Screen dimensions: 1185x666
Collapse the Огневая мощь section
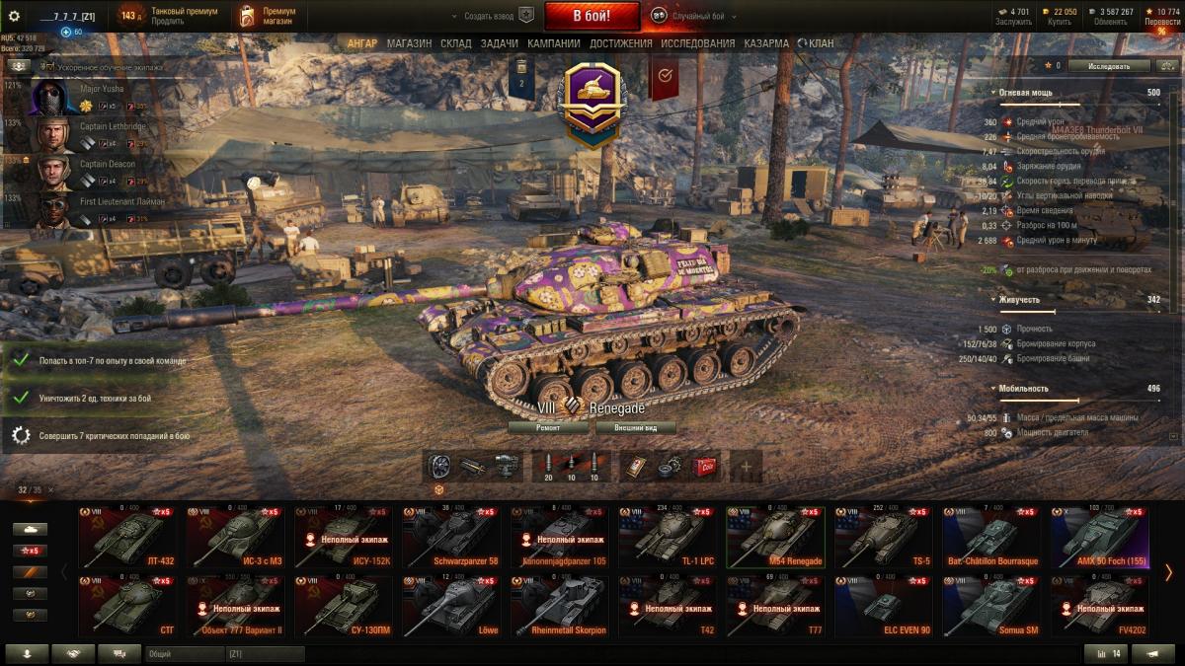pos(992,92)
